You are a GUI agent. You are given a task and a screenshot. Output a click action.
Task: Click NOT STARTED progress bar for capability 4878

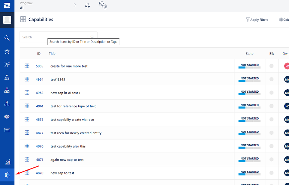coord(249,119)
